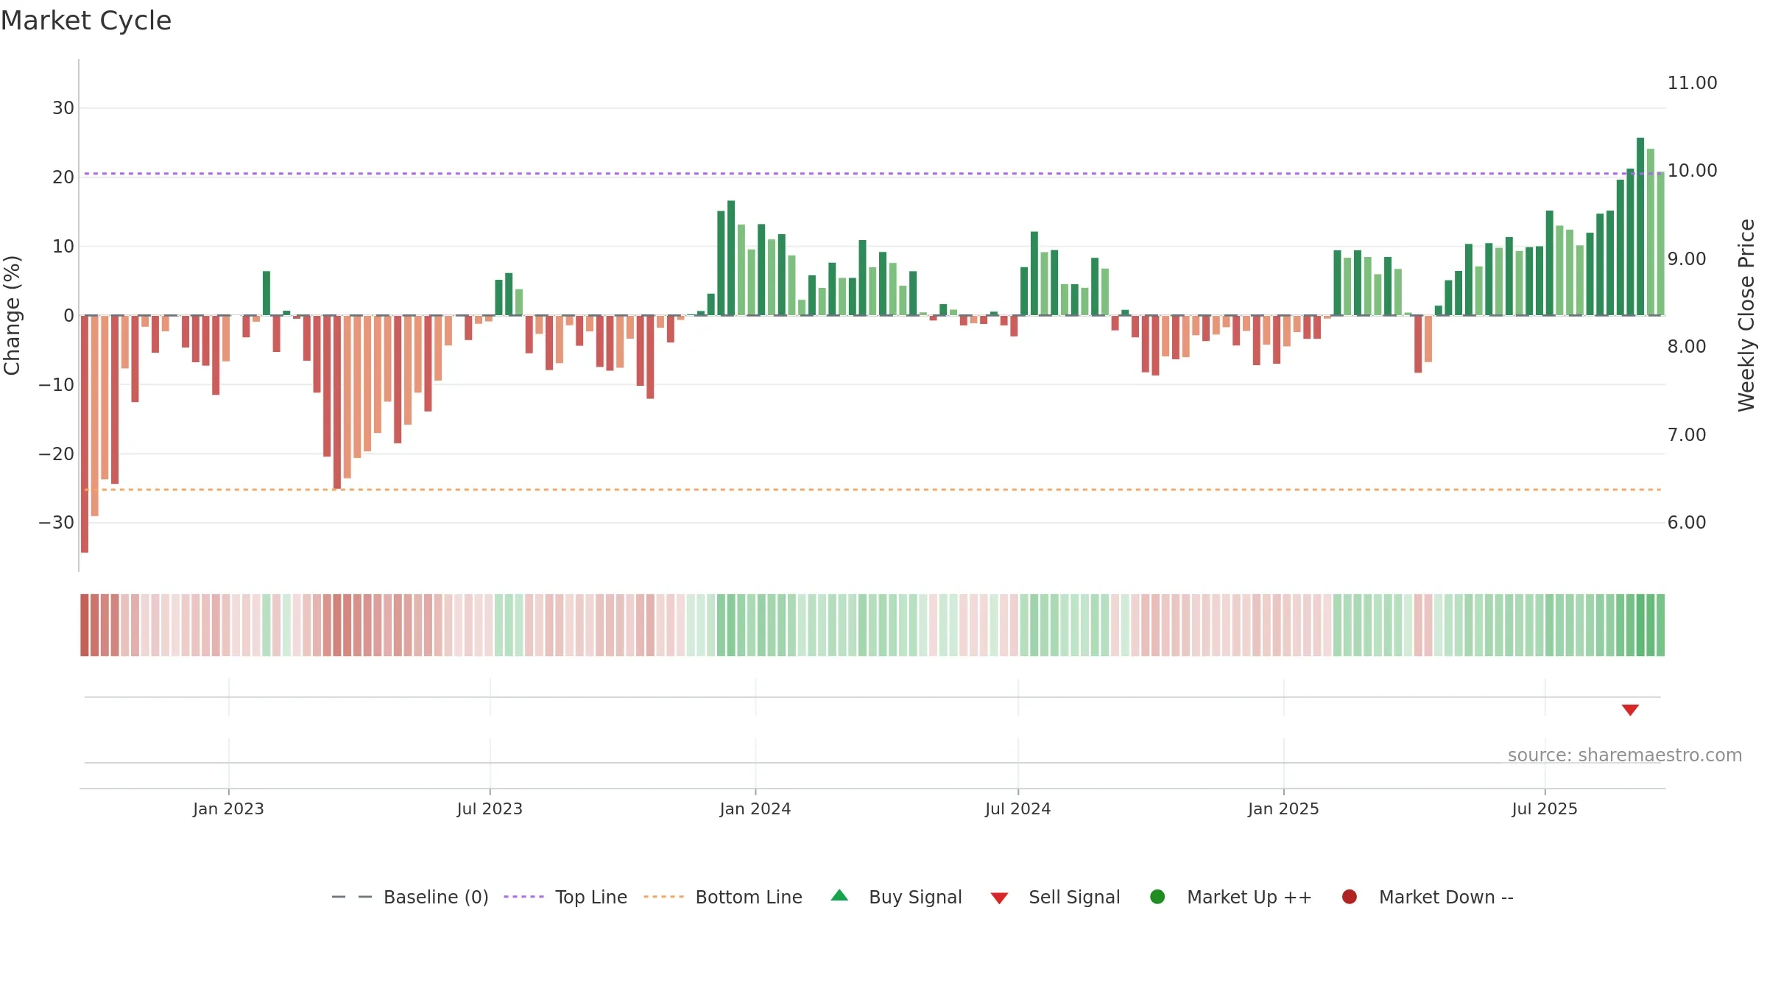Click the Bottom Line orange dotted legend marker
1767x994 pixels.
click(x=663, y=897)
